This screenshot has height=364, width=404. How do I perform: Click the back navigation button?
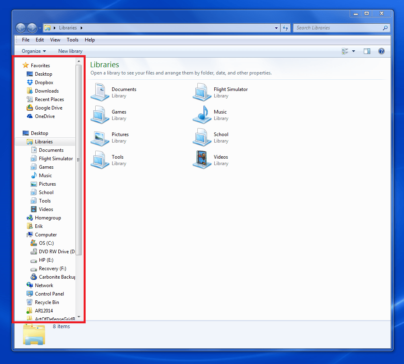tap(20, 28)
